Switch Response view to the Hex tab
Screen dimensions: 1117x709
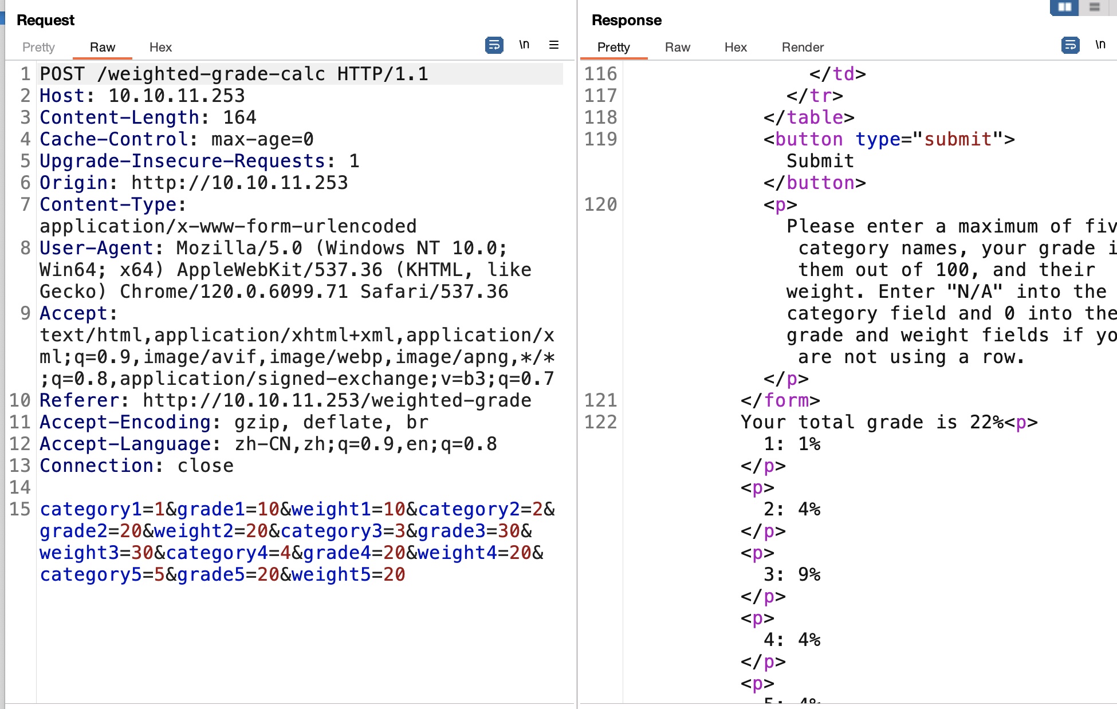(736, 47)
